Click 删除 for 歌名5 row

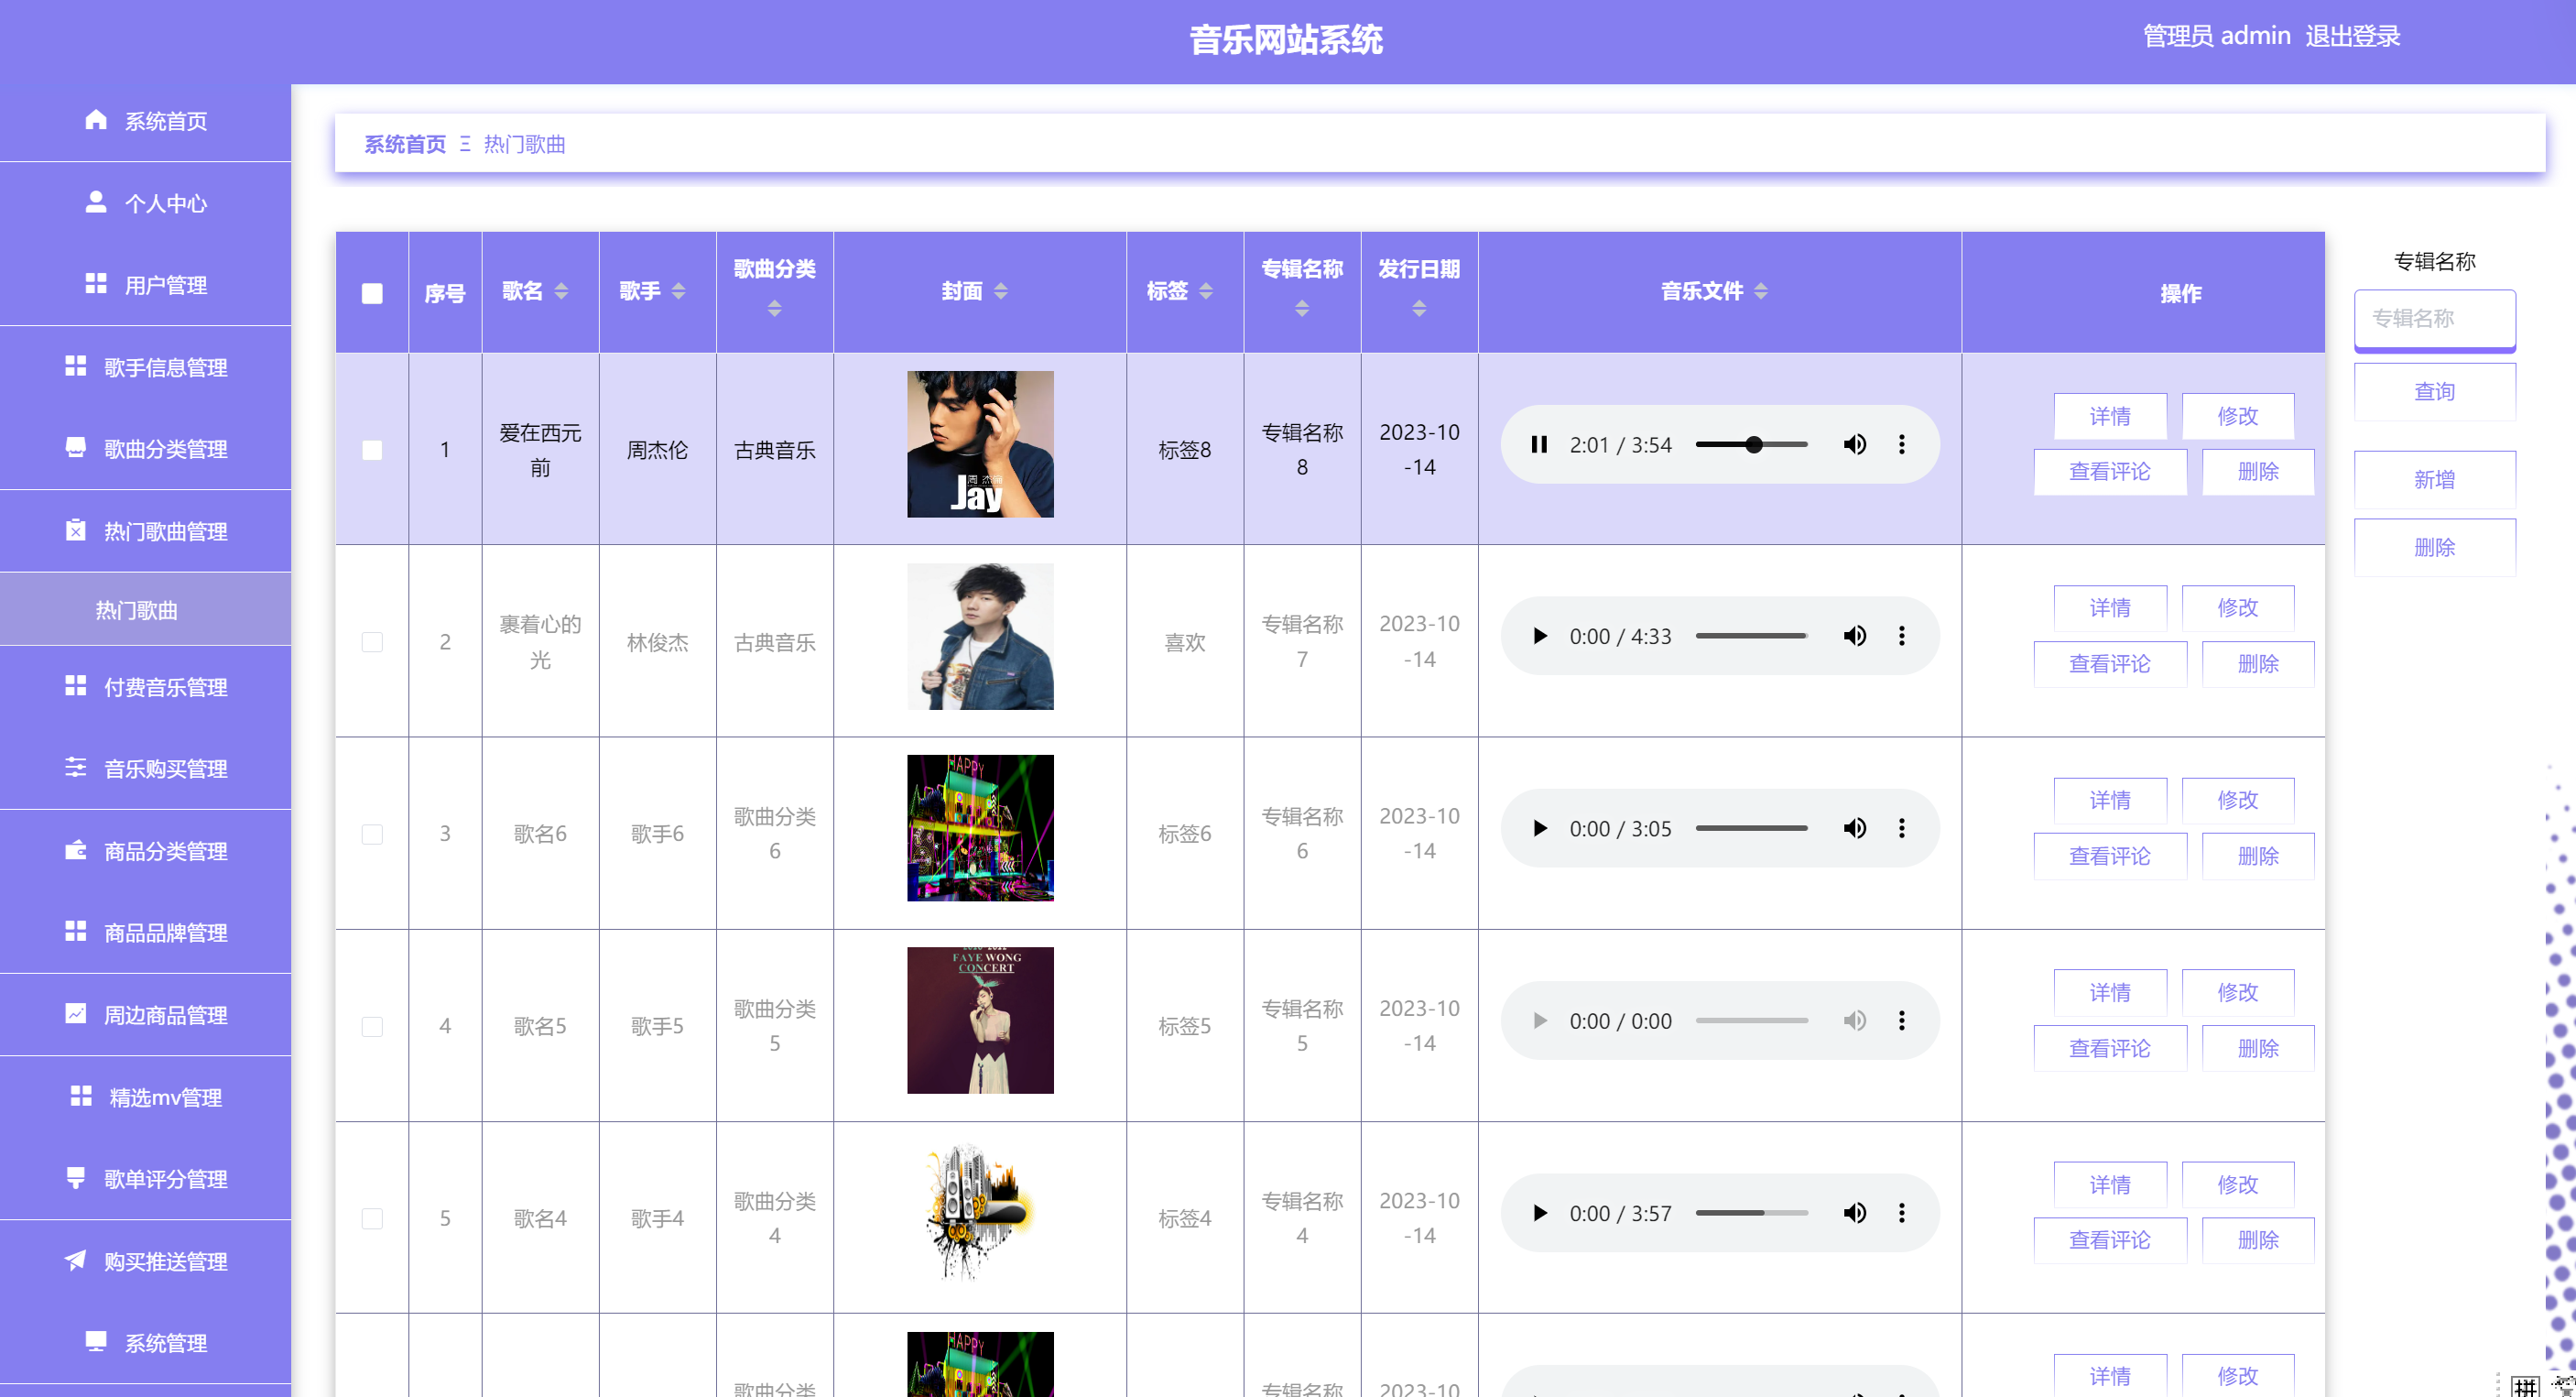coord(2258,1048)
